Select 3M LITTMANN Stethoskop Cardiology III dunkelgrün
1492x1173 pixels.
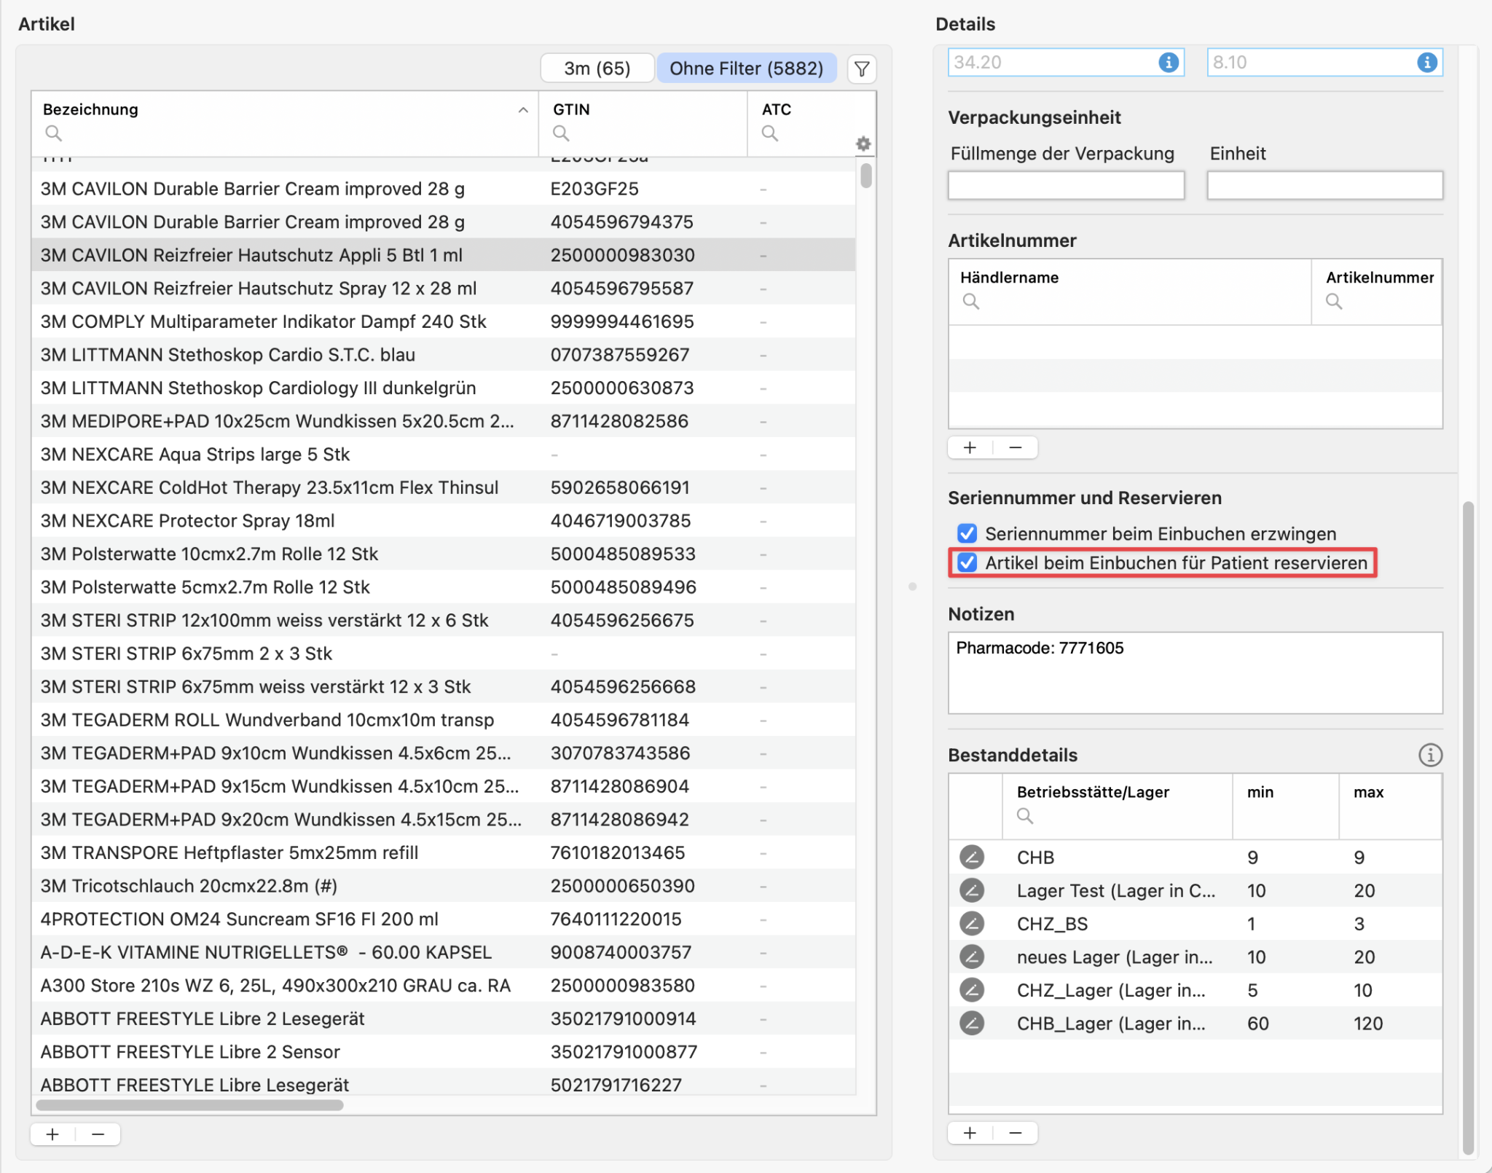click(444, 388)
